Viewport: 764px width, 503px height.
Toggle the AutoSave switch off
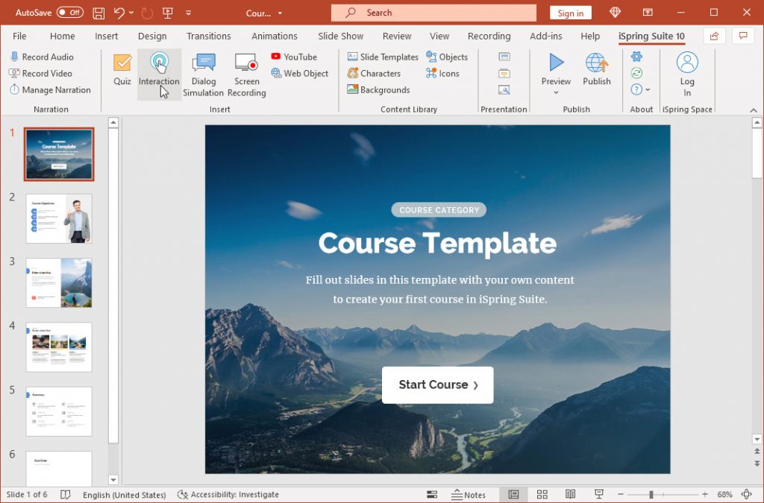coord(71,12)
